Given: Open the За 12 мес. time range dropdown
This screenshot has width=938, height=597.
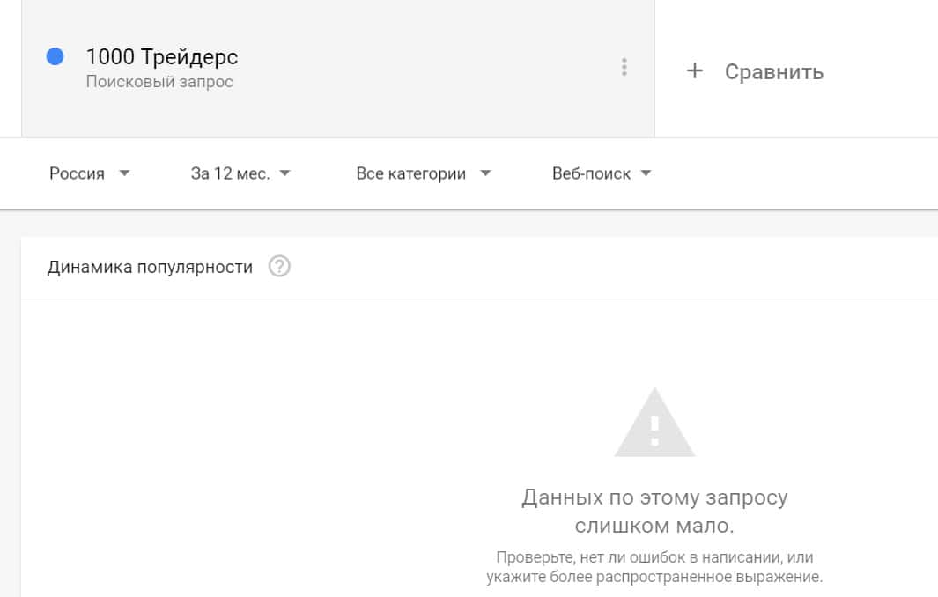Looking at the screenshot, I should coord(240,173).
